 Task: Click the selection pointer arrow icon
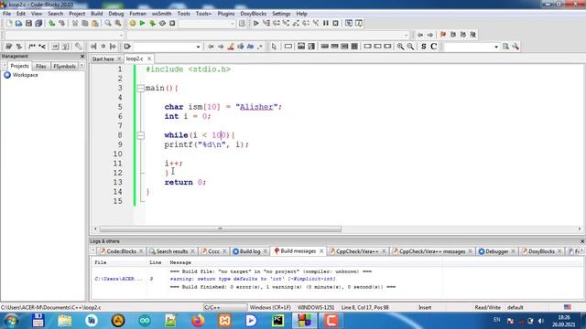coord(274,47)
